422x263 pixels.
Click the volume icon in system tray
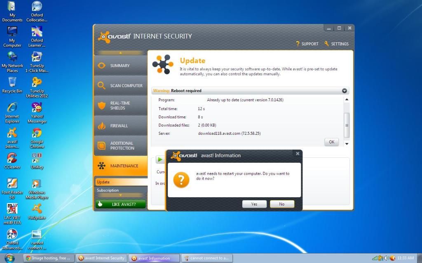(387, 258)
